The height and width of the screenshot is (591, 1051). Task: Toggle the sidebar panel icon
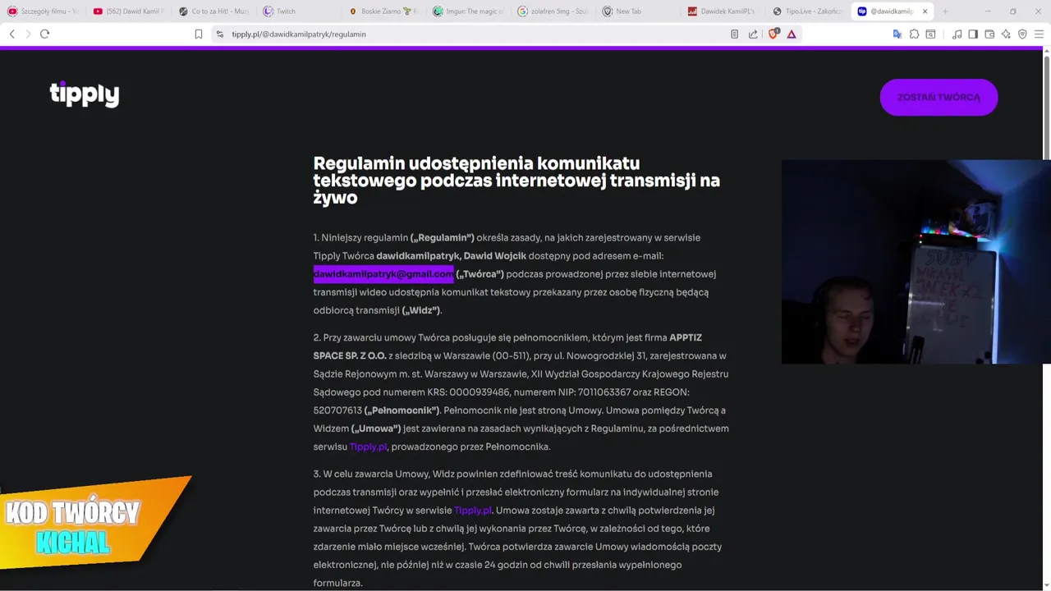pyautogui.click(x=973, y=34)
